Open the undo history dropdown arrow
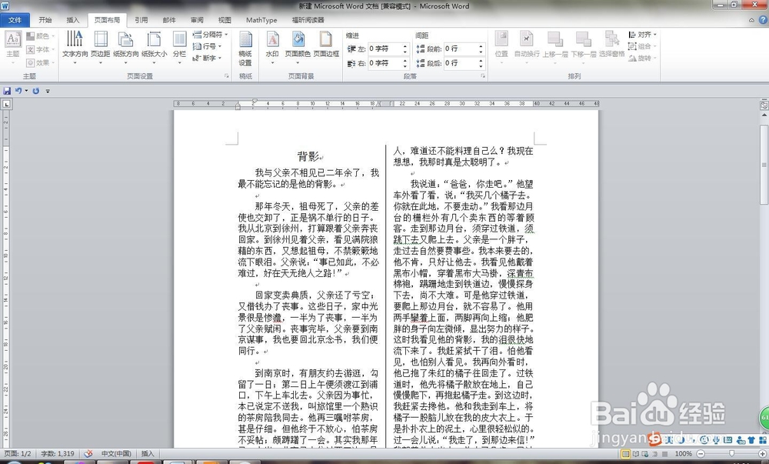 26,91
